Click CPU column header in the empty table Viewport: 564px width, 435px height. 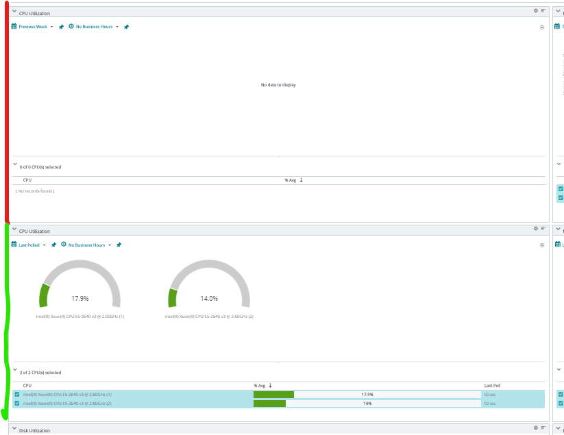pos(27,180)
